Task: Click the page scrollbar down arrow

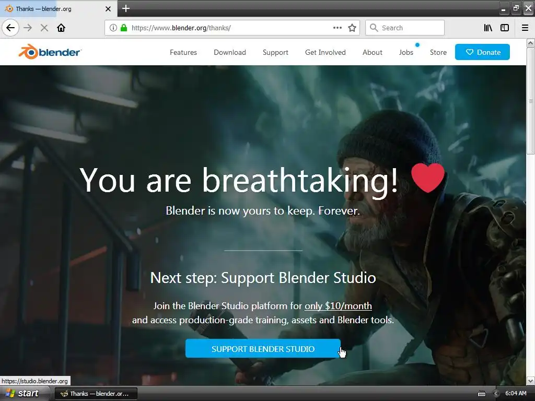Action: [x=530, y=381]
